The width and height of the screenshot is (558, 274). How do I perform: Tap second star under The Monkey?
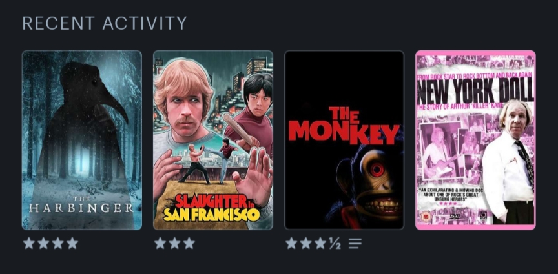point(305,243)
